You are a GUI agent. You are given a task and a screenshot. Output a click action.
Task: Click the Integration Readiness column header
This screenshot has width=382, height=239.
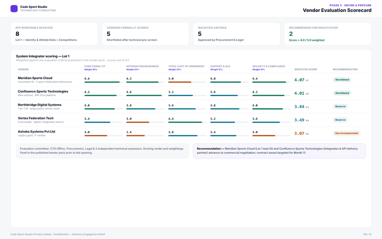pyautogui.click(x=142, y=66)
